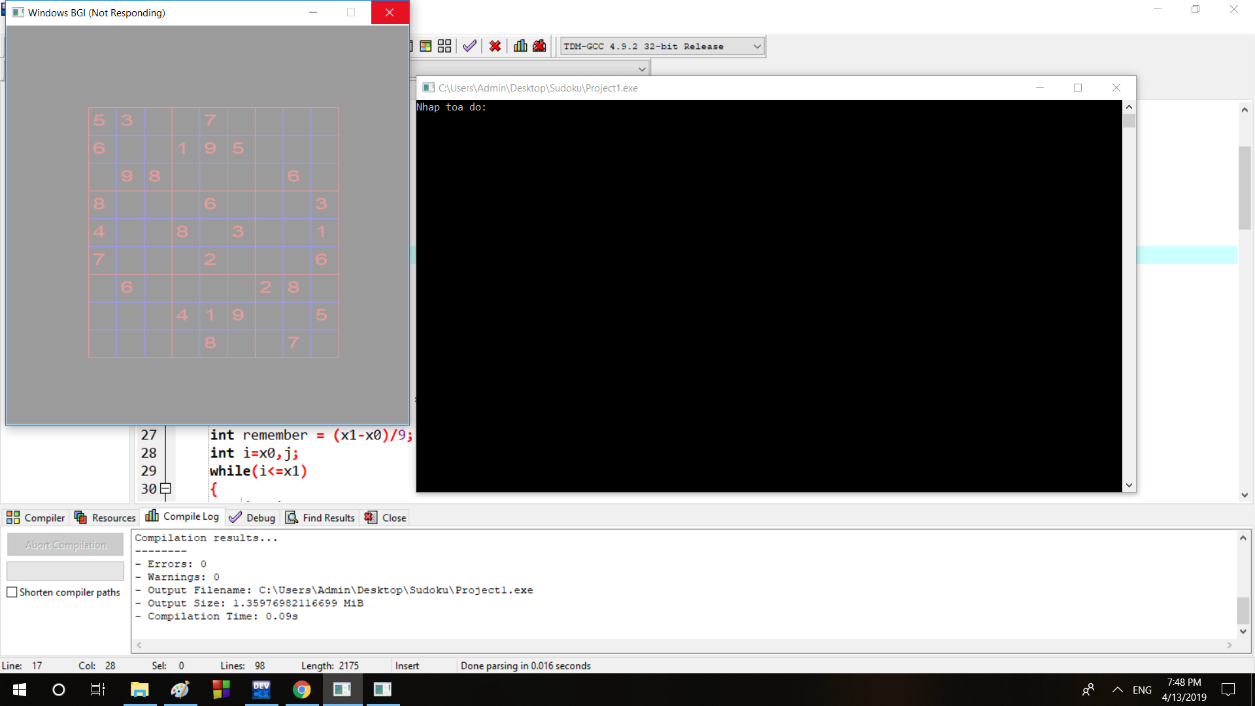The height and width of the screenshot is (706, 1255).
Task: Enable Shorten compiler paths checkbox
Action: 12,592
